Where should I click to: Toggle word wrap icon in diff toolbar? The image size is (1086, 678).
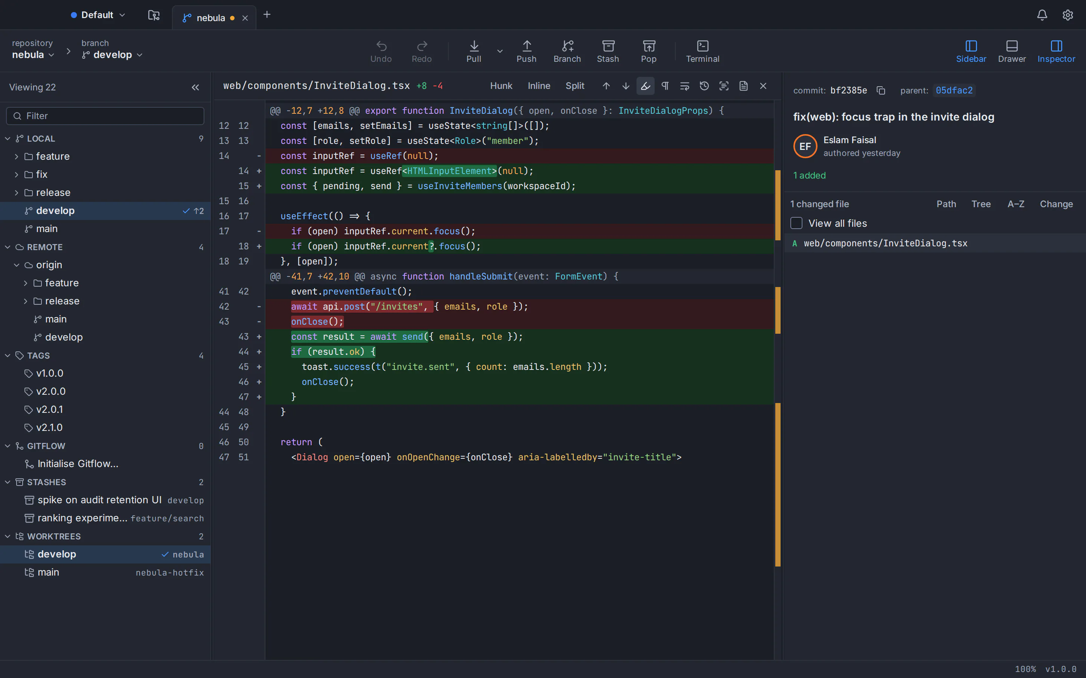click(684, 86)
